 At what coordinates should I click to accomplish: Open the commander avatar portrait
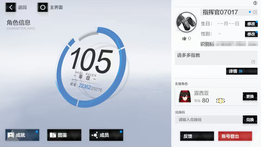[x=187, y=23]
